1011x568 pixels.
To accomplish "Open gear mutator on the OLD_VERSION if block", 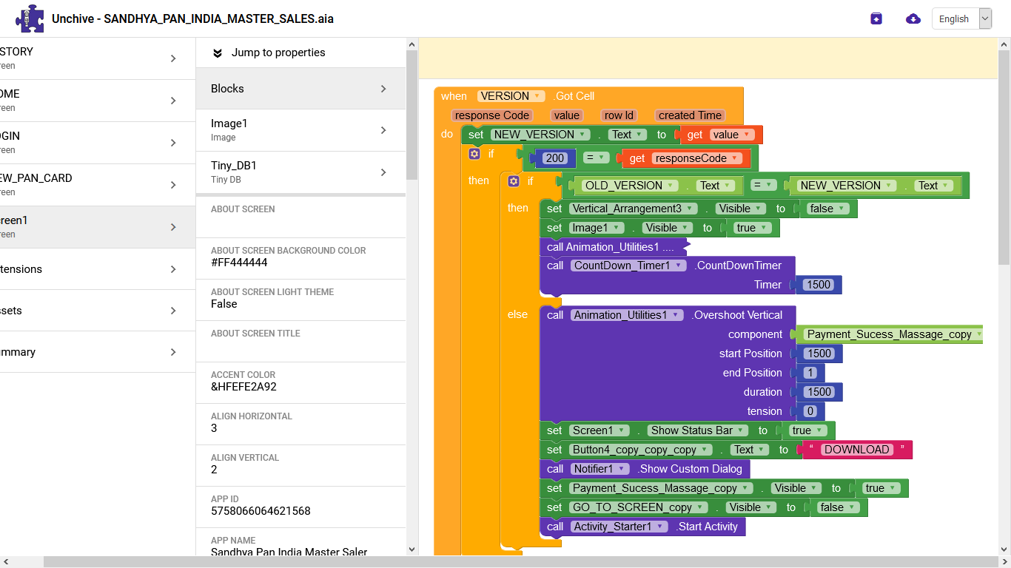I will tap(514, 180).
